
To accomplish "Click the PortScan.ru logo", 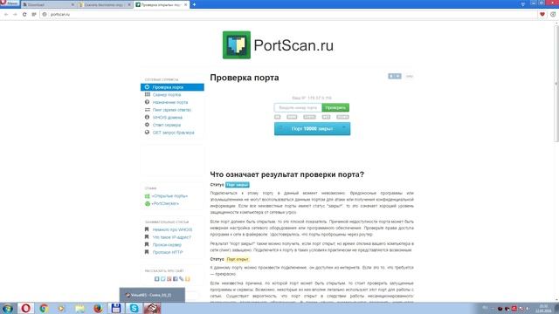I will [x=278, y=45].
